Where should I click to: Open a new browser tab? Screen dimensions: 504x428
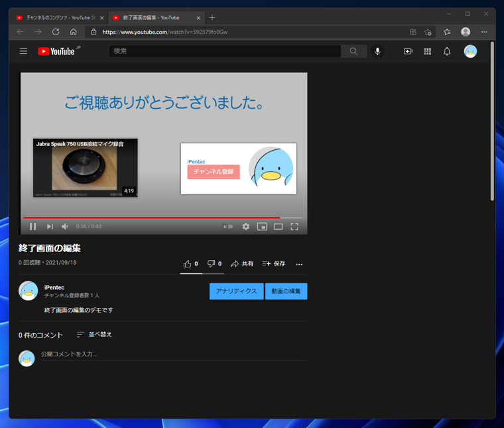[x=212, y=18]
